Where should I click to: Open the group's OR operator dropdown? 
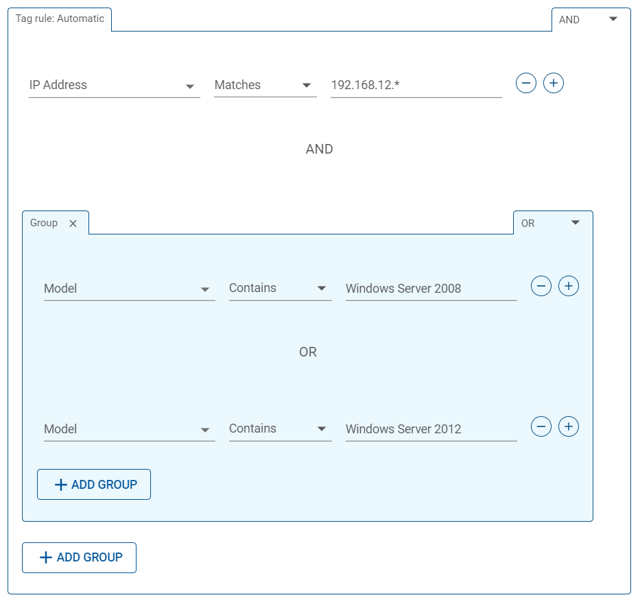tap(550, 223)
